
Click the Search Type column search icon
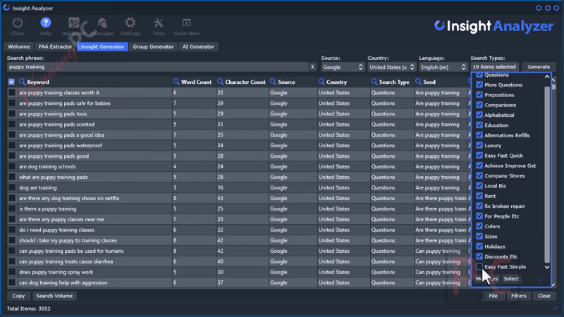point(374,82)
